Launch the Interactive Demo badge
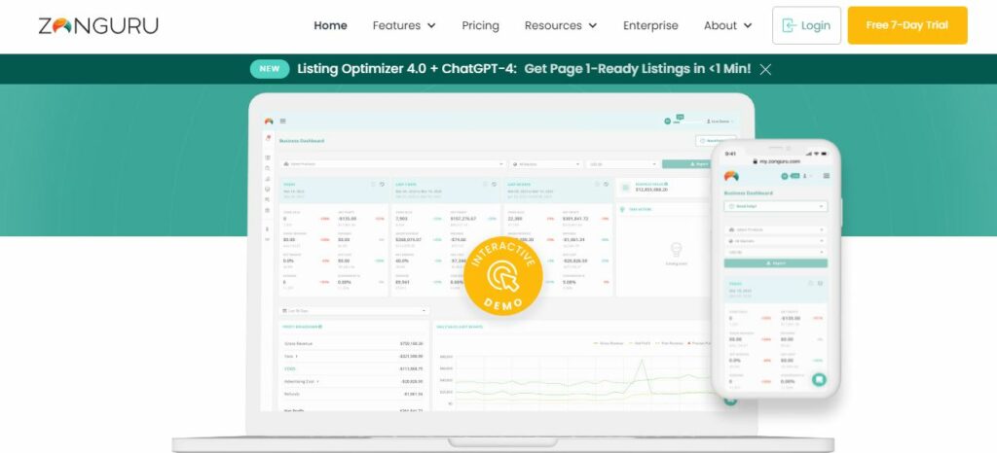Screen dimensions: 997x453 coord(503,276)
